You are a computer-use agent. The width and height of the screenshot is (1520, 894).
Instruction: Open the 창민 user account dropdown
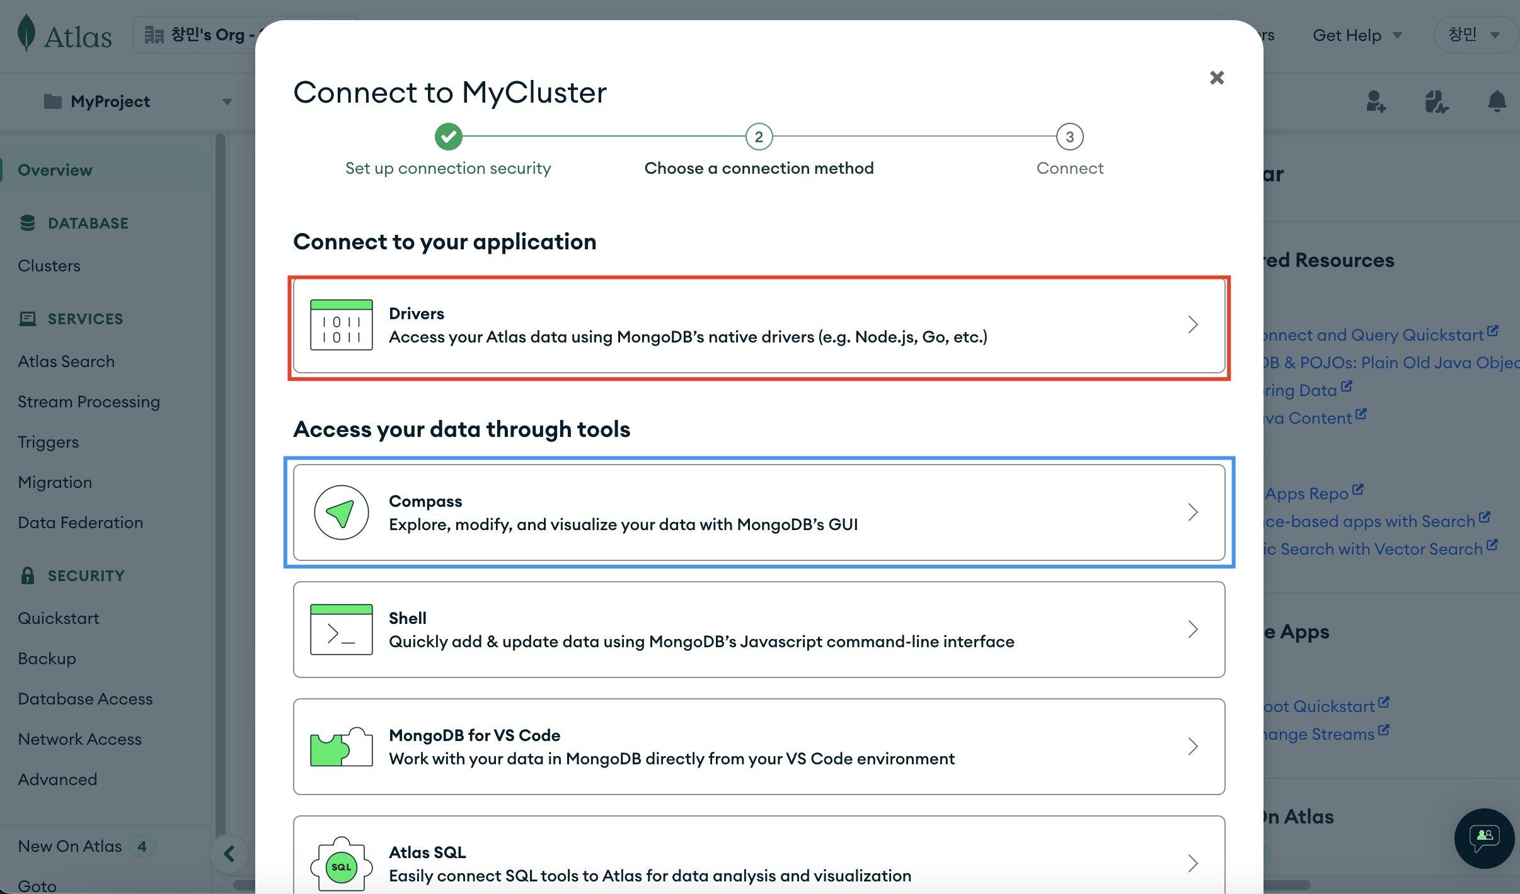(x=1473, y=35)
